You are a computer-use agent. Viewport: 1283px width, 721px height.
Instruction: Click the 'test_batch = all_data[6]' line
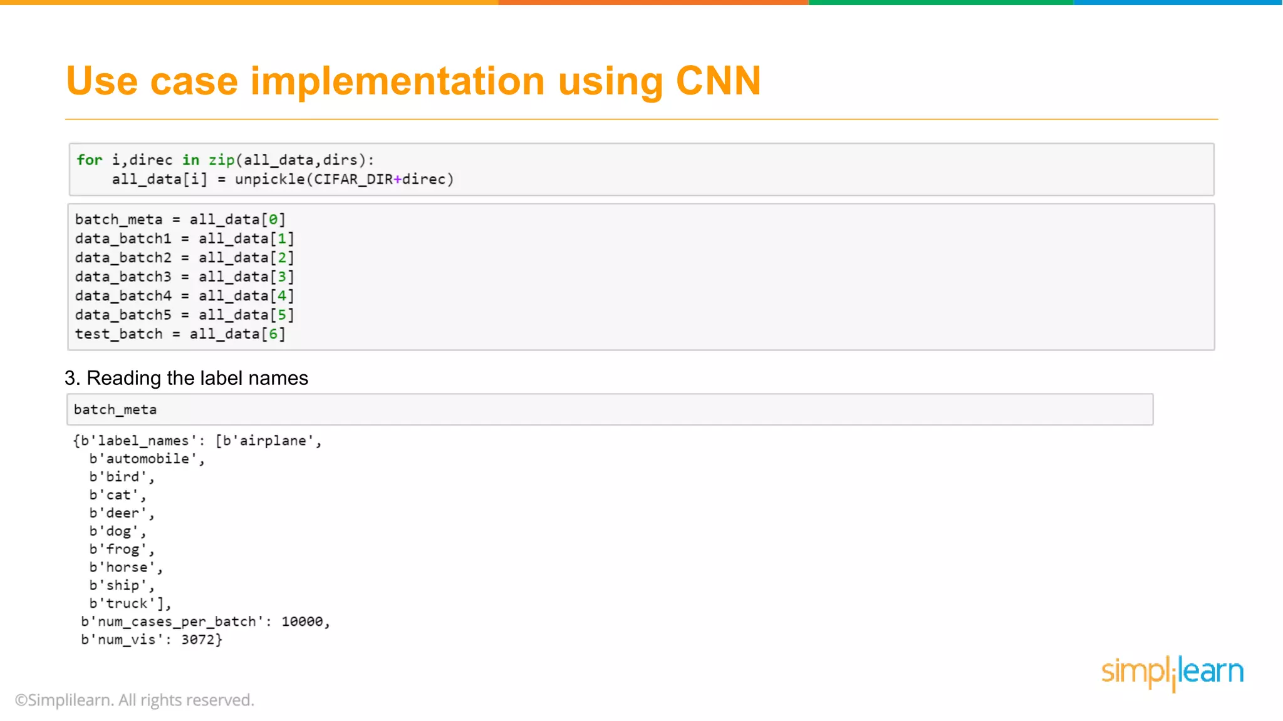coord(180,334)
